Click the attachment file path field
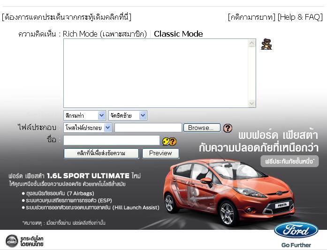Screen dimensions: 327x250 [x=148, y=128]
